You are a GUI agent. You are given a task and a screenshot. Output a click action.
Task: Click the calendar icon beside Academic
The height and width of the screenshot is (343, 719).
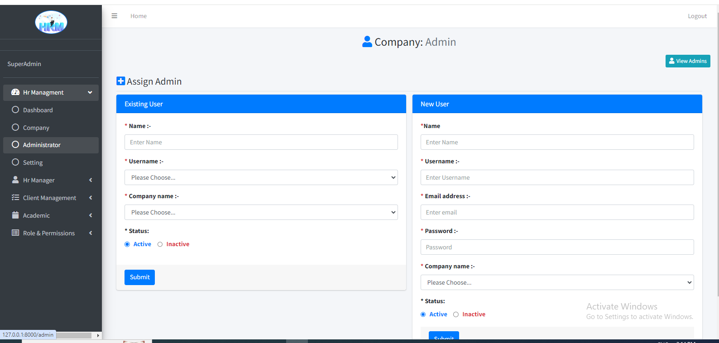pos(15,215)
